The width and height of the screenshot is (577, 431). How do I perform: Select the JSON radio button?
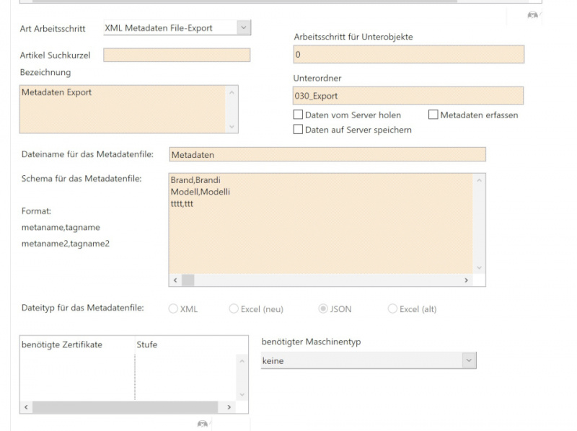click(323, 309)
